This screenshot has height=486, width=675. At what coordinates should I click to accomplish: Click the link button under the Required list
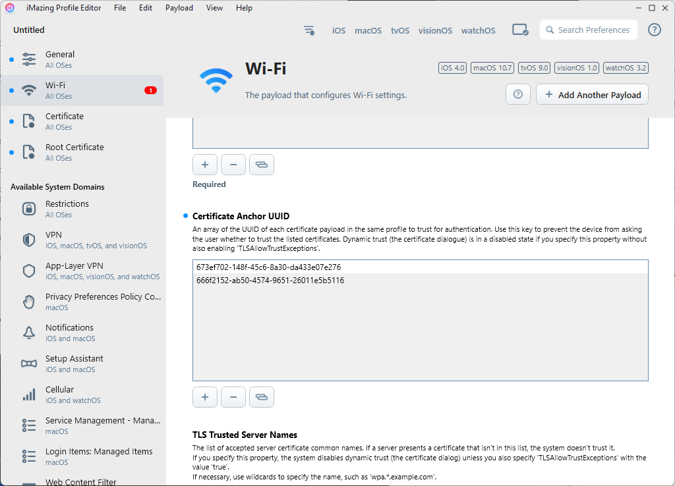point(262,165)
